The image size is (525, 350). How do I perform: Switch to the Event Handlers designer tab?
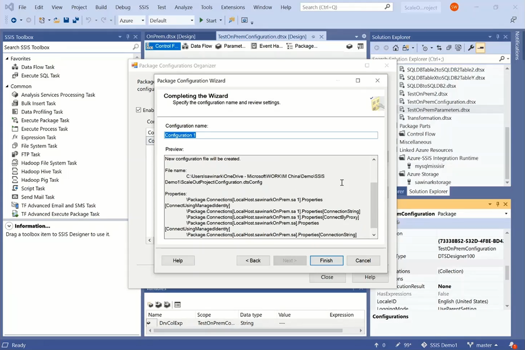coord(267,46)
